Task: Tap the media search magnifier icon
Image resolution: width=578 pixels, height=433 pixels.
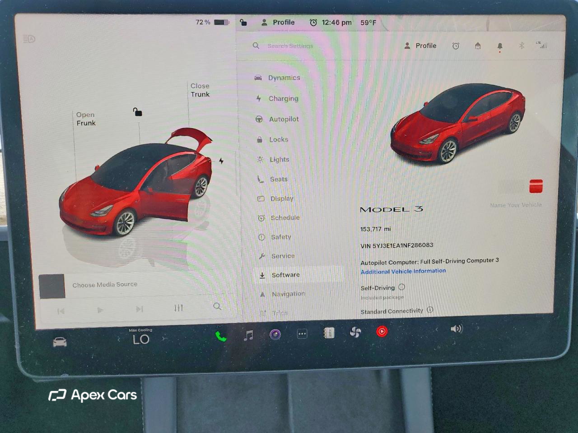Action: click(x=217, y=306)
